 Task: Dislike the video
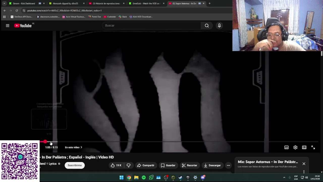click(x=128, y=165)
